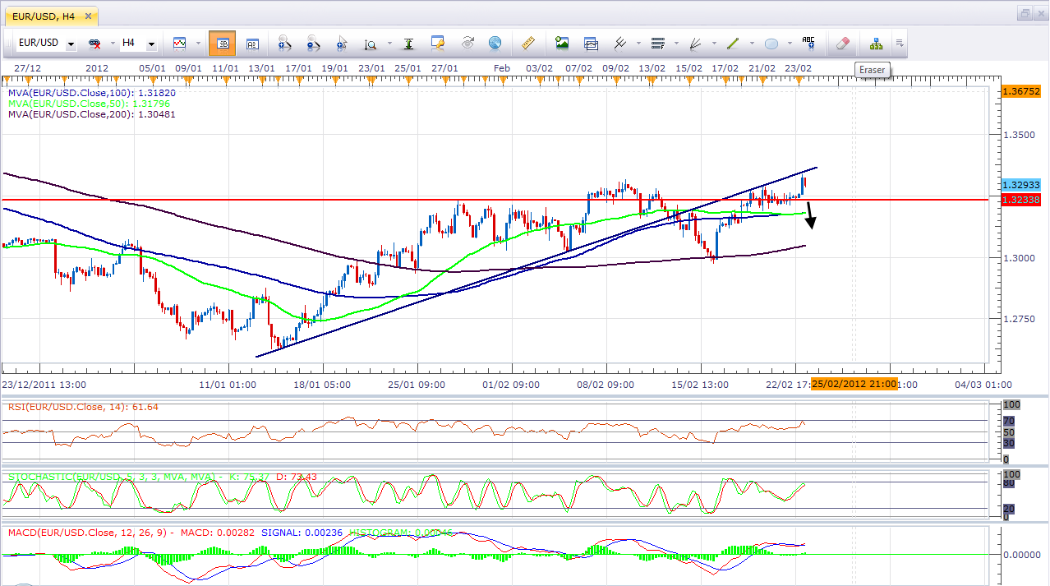Click the green hierarchy tree icon

coord(876,43)
